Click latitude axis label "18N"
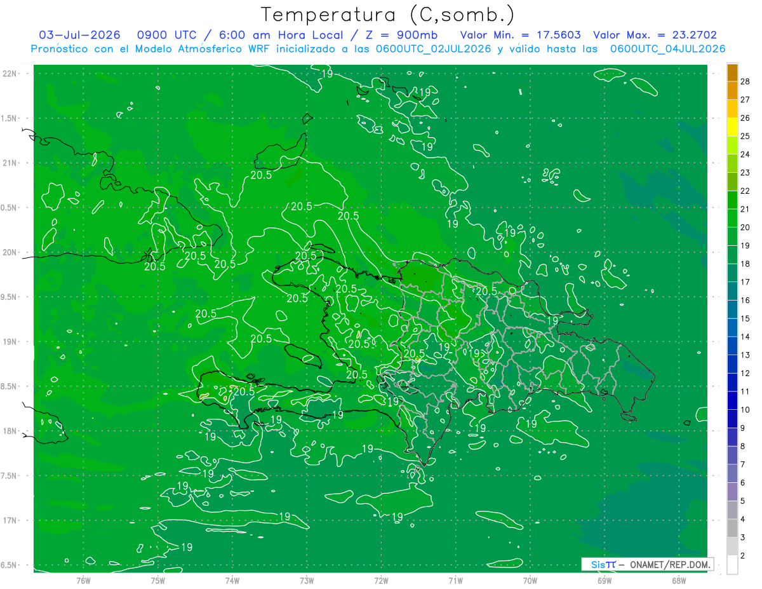 (x=11, y=431)
